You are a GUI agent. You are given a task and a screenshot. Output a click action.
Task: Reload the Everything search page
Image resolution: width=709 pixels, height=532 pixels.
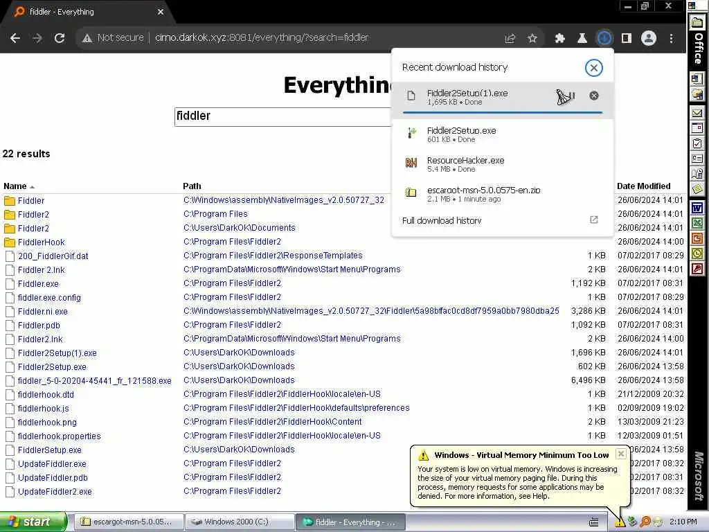pyautogui.click(x=60, y=38)
